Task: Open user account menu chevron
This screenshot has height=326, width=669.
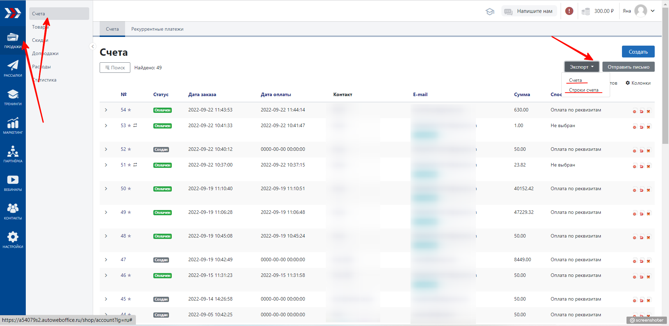Action: [x=653, y=11]
